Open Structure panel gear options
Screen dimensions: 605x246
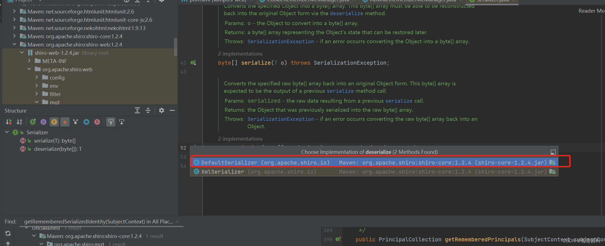pos(162,110)
